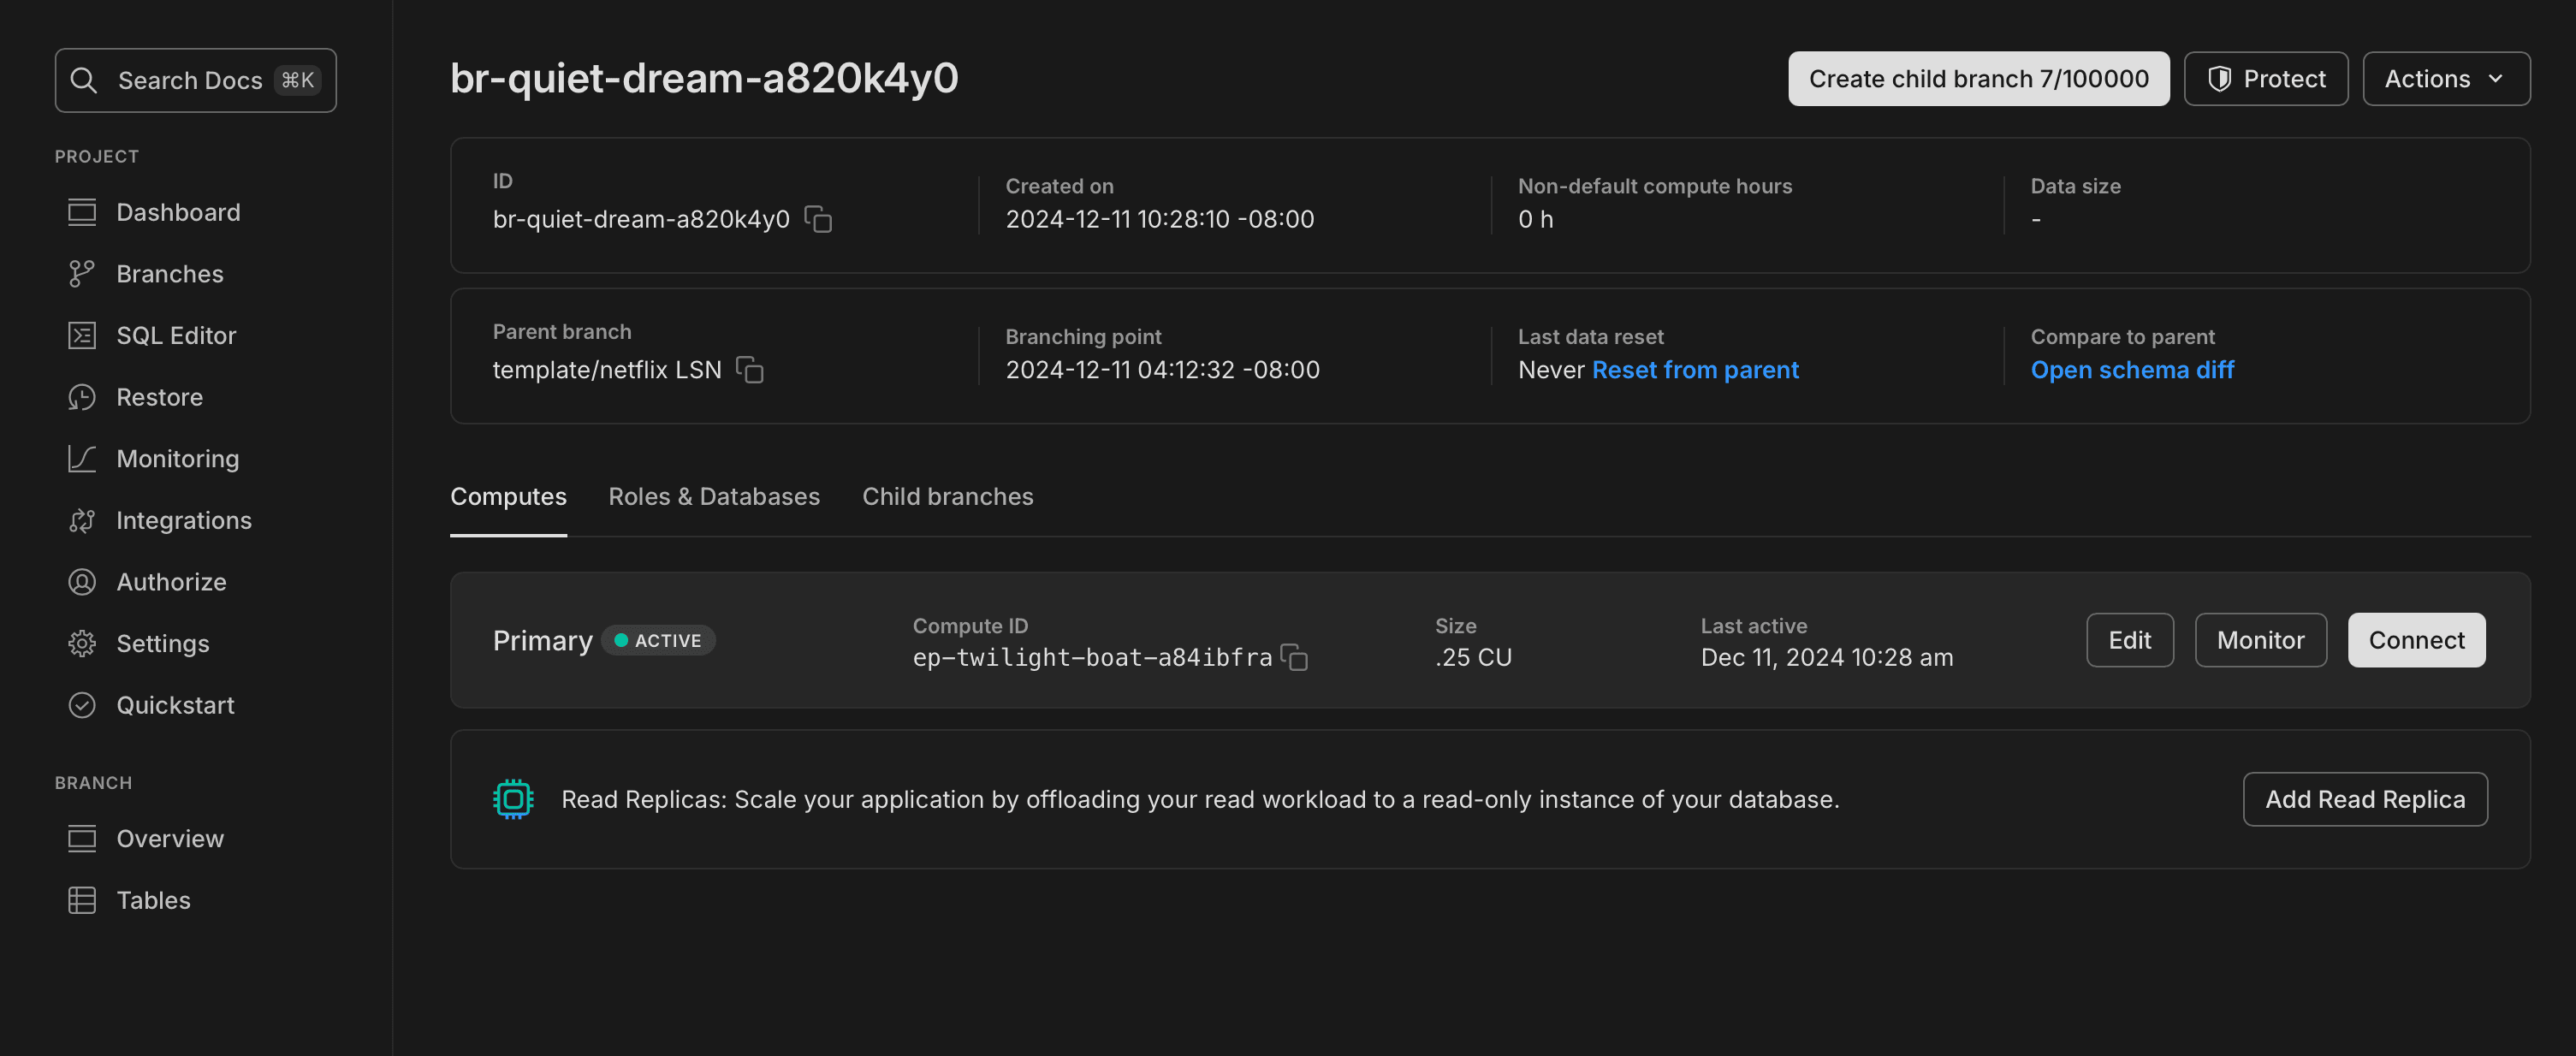Viewport: 2576px width, 1056px height.
Task: Open Monitoring chart icon in sidebar
Action: coord(81,459)
